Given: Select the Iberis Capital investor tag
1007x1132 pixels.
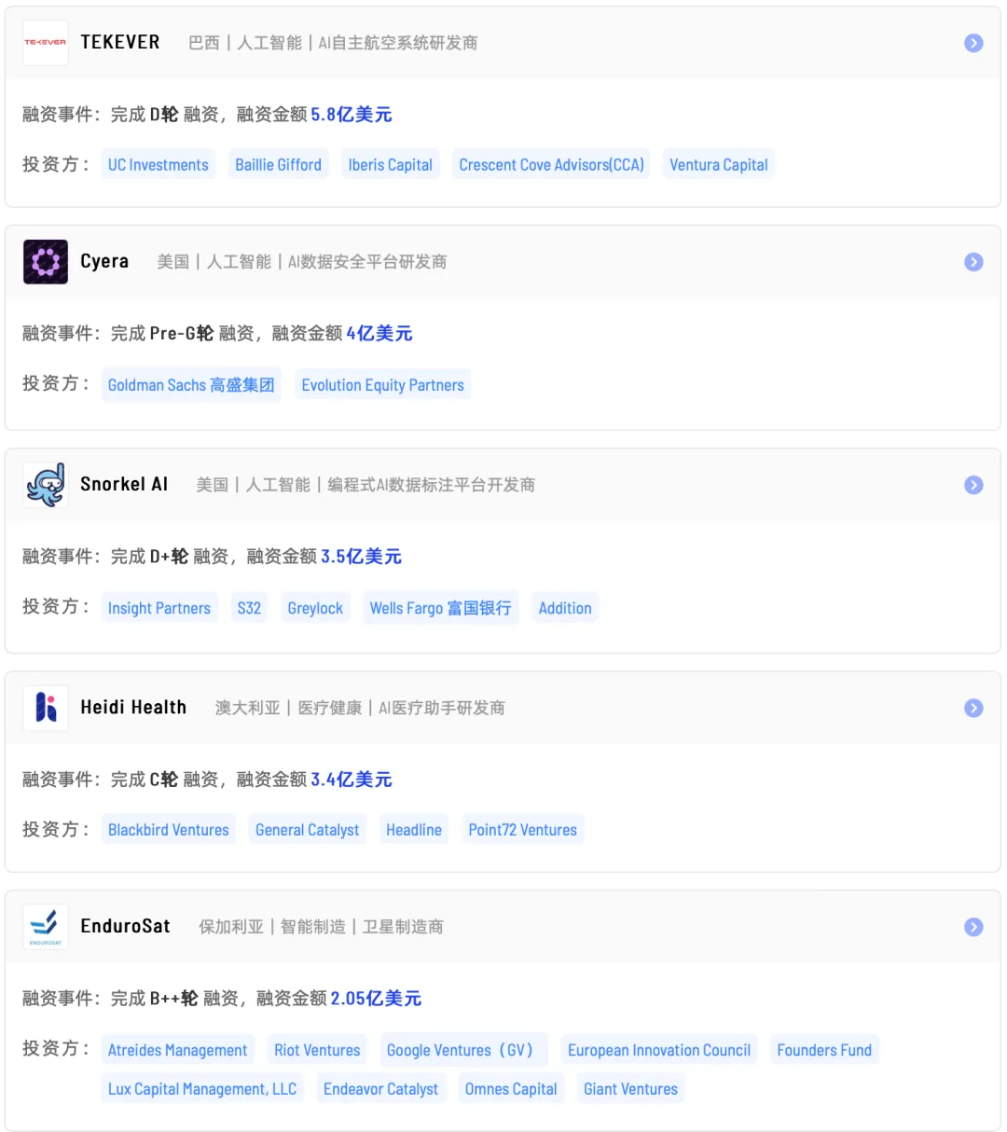Looking at the screenshot, I should pos(390,165).
